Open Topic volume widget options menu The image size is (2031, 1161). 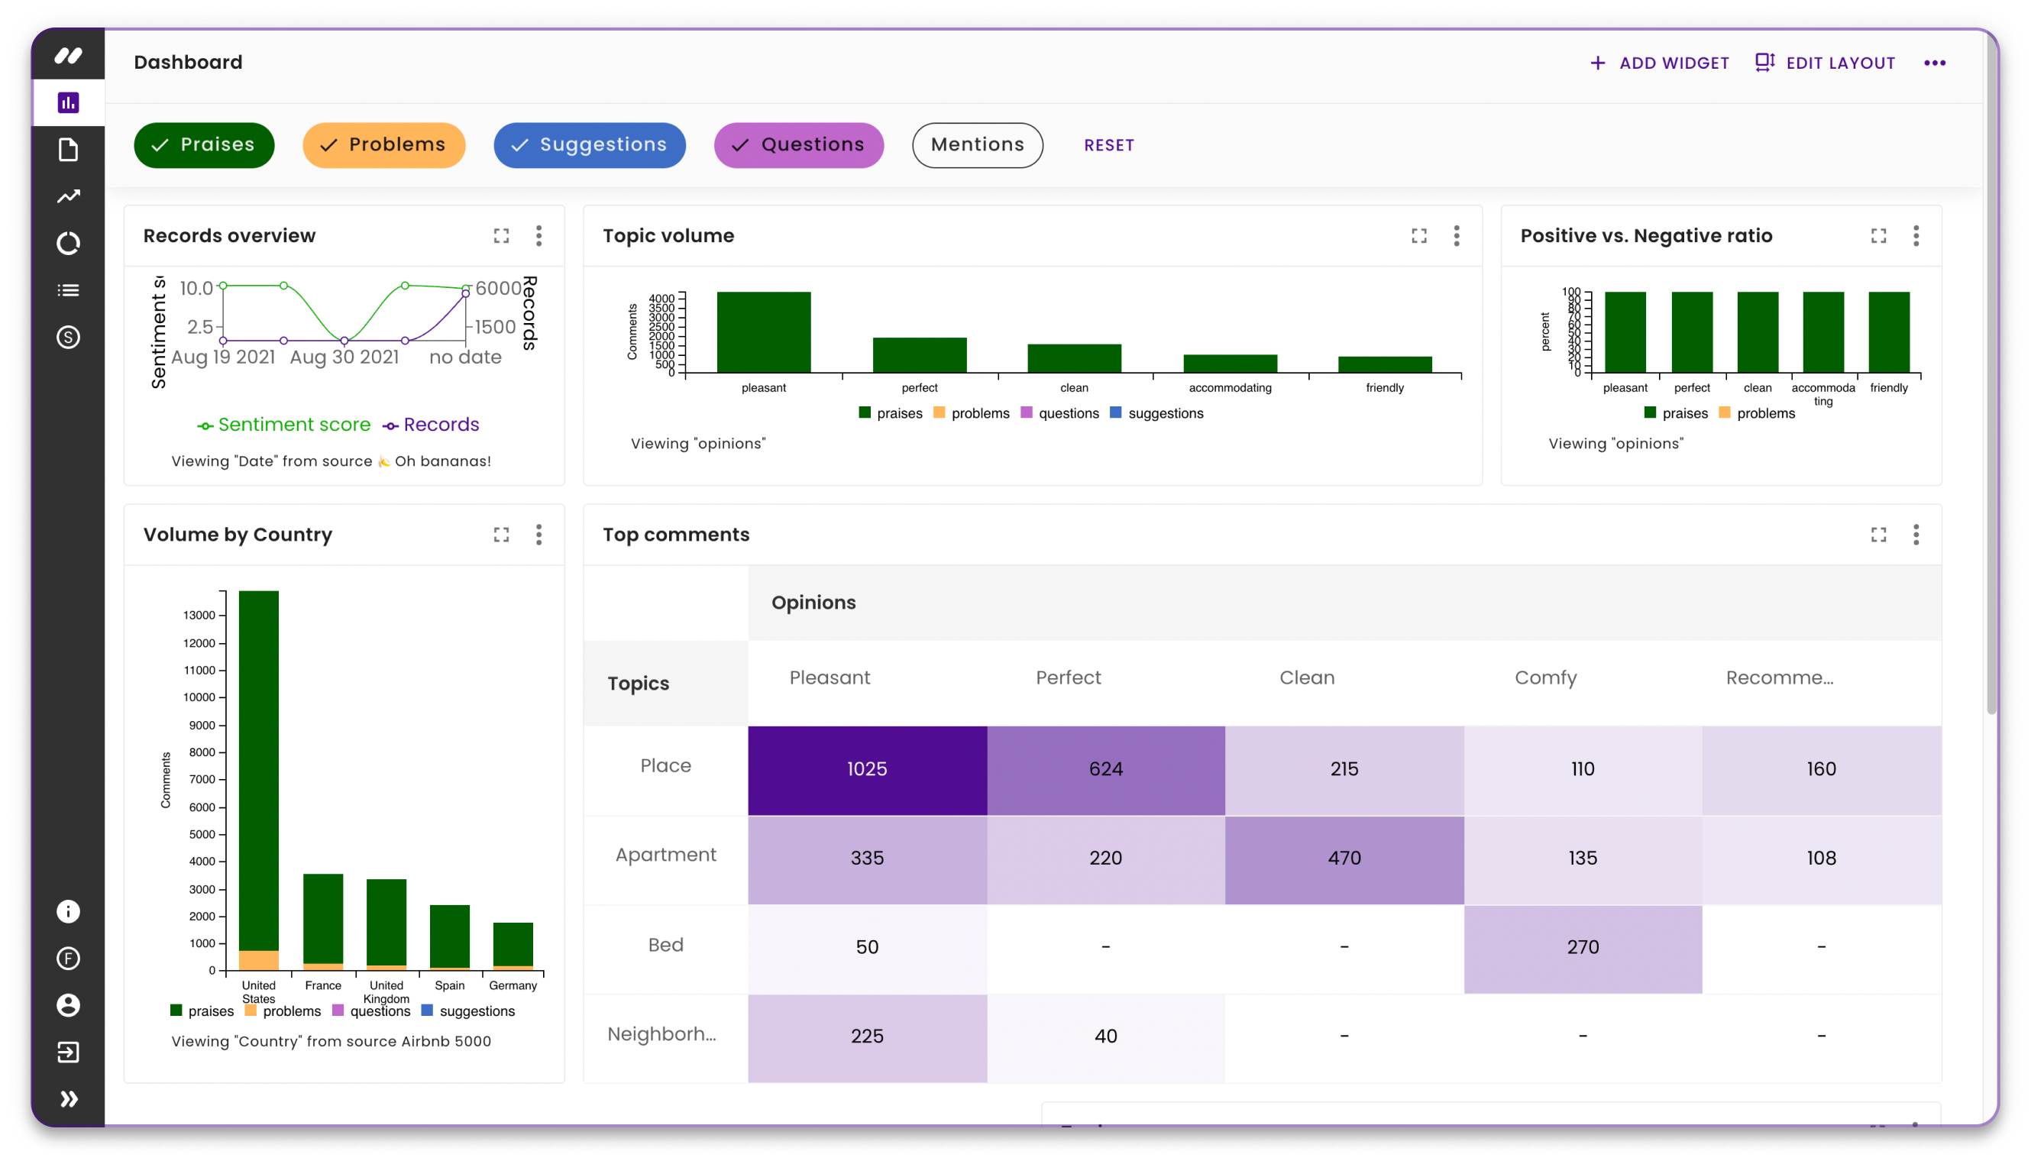pos(1456,236)
